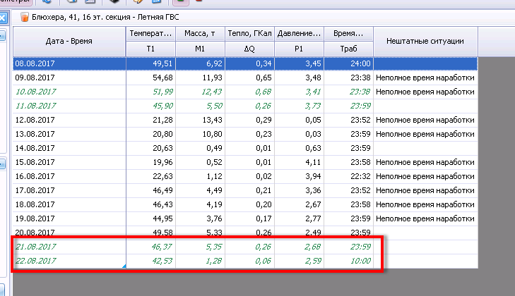The width and height of the screenshot is (515, 296).
Task: Click temperature value 19,96
Action: click(162, 162)
